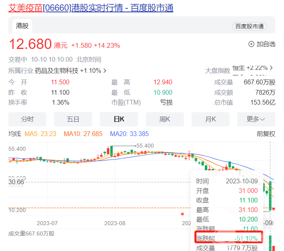The width and height of the screenshot is (284, 251).
Task: Switch to 周K chart tab
Action: pos(164,119)
